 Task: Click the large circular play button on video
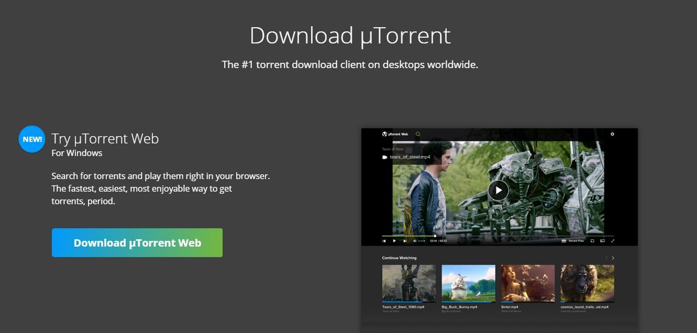(x=498, y=190)
